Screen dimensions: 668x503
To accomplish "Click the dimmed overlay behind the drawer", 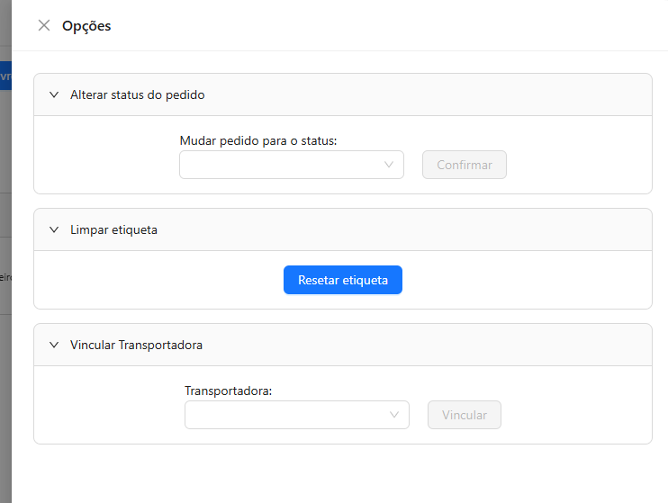I will 5,405.
